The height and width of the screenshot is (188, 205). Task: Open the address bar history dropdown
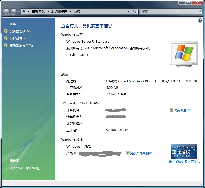tap(128, 12)
